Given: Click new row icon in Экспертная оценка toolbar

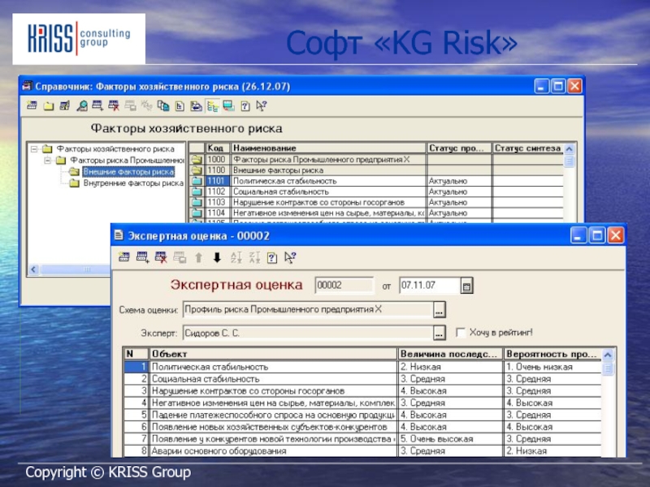Looking at the screenshot, I should point(124,257).
